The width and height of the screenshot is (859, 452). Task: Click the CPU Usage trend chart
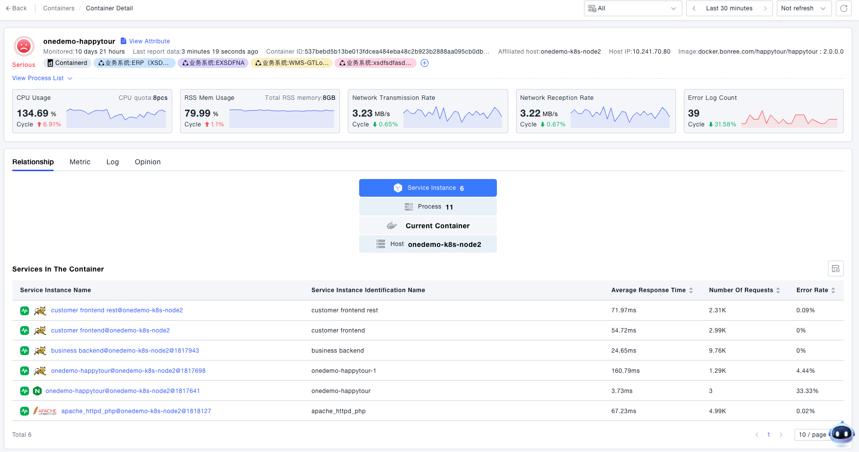pos(116,117)
